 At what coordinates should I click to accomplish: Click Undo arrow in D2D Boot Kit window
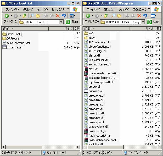[64, 16]
